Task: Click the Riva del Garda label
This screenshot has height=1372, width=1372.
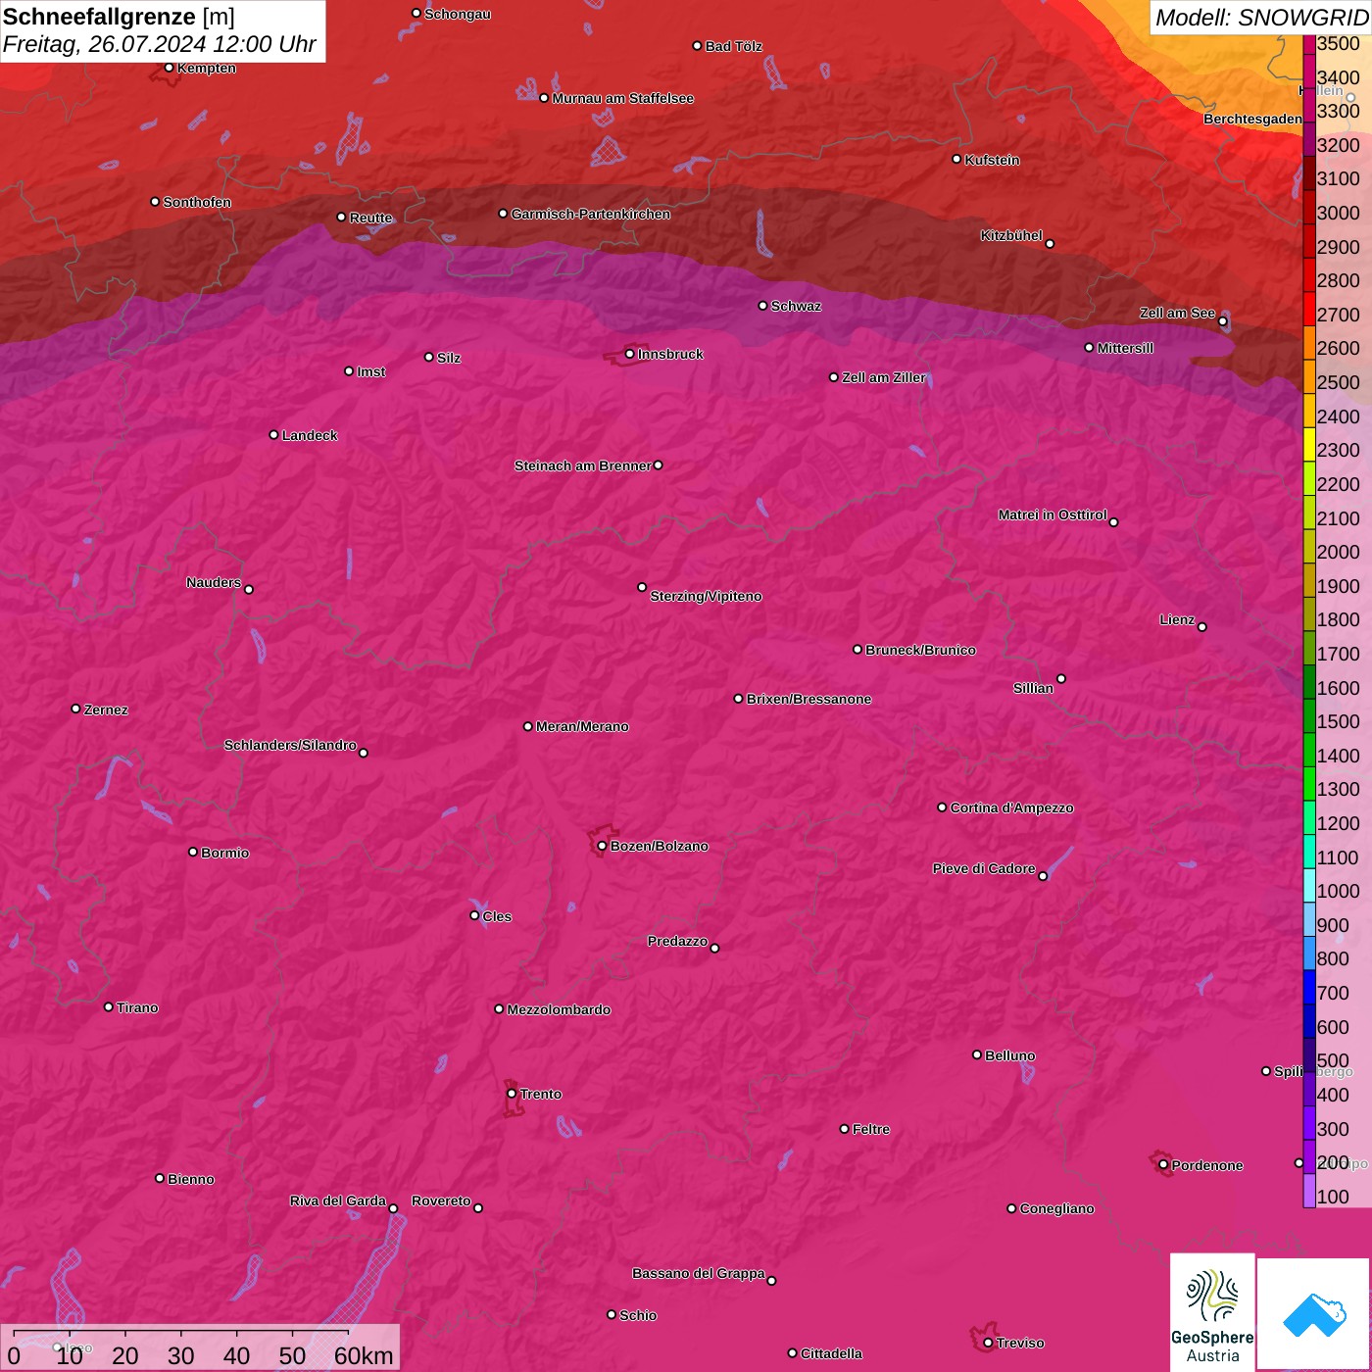Action: coord(338,1200)
